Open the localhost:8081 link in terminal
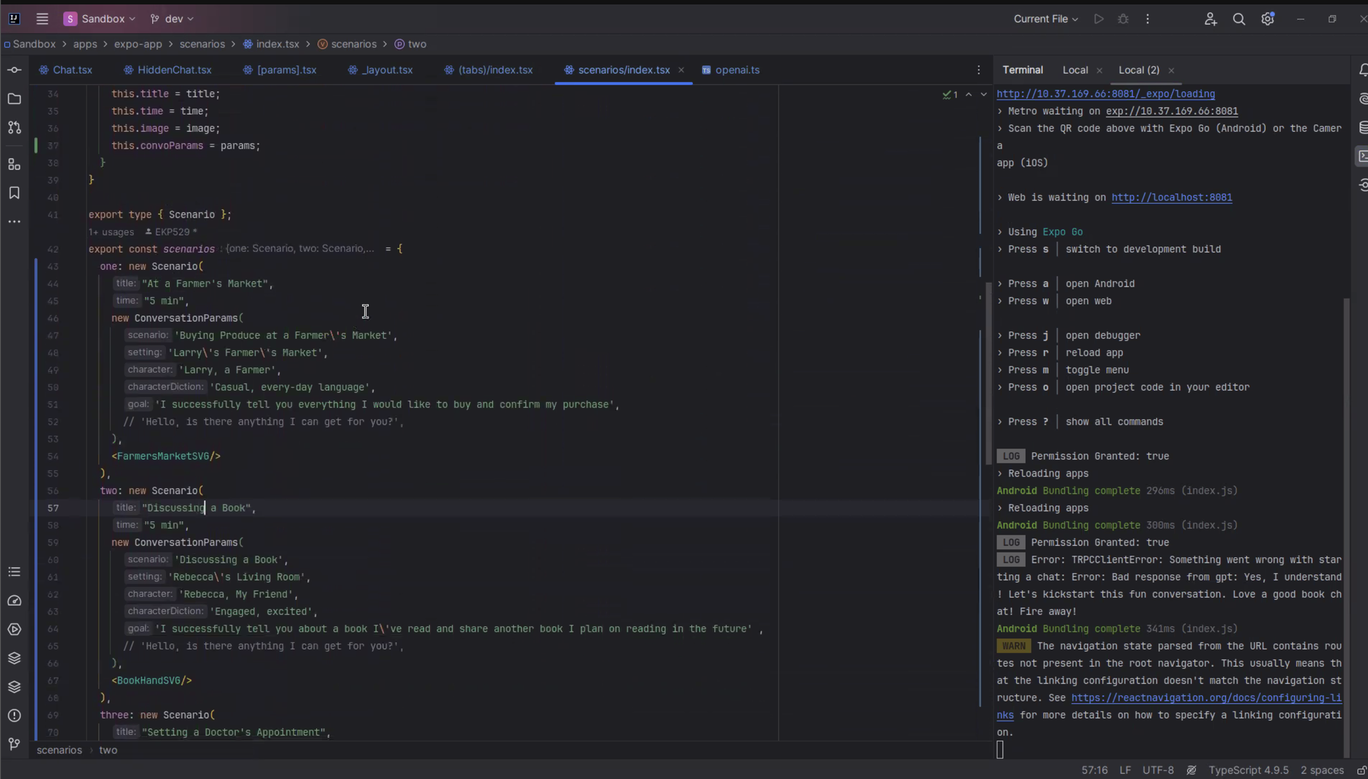The width and height of the screenshot is (1368, 779). pyautogui.click(x=1172, y=198)
